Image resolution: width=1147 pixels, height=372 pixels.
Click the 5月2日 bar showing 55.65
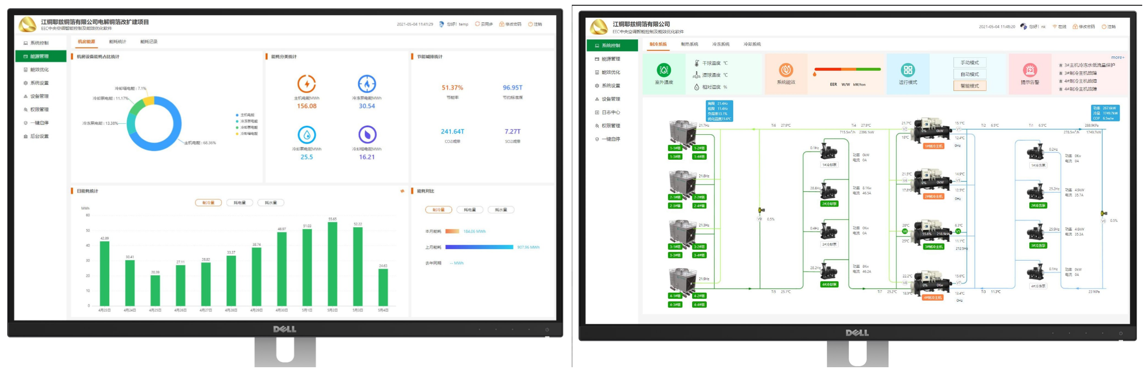[332, 264]
